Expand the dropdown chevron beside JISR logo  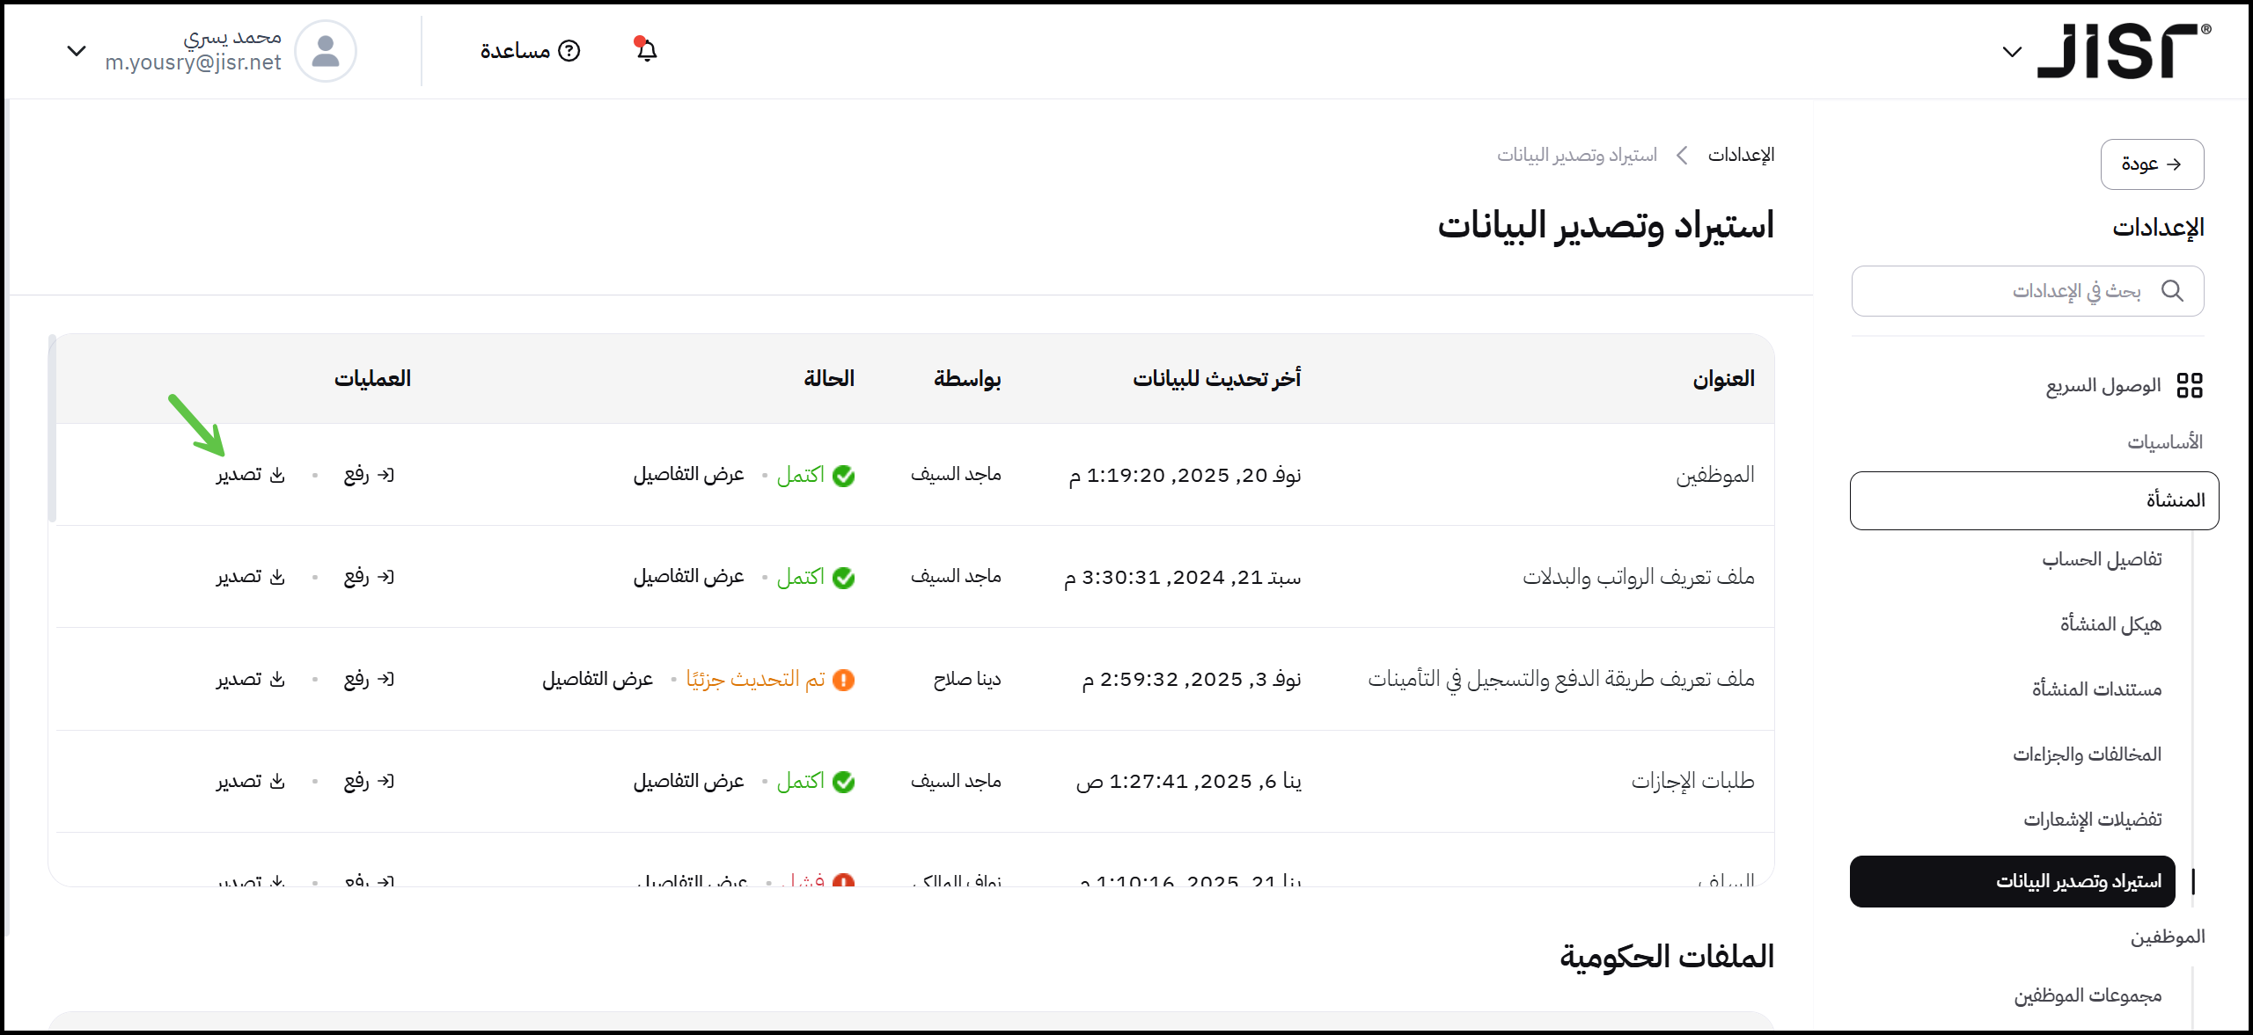pyautogui.click(x=2011, y=52)
